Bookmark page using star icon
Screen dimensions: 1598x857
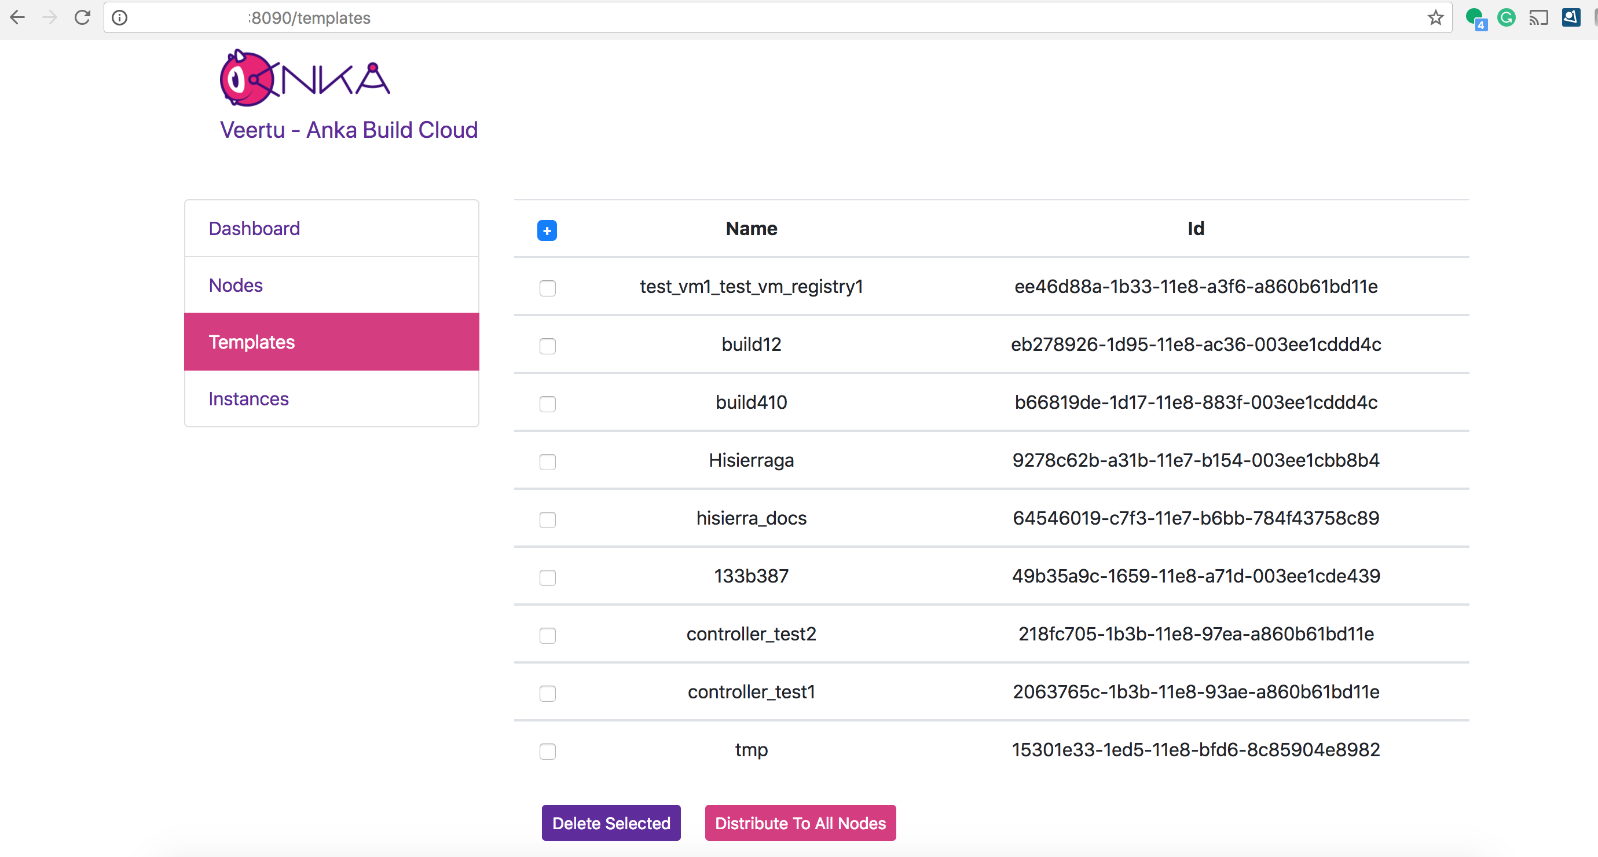tap(1435, 17)
